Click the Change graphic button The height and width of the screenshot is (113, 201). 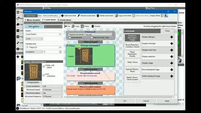(x=33, y=82)
